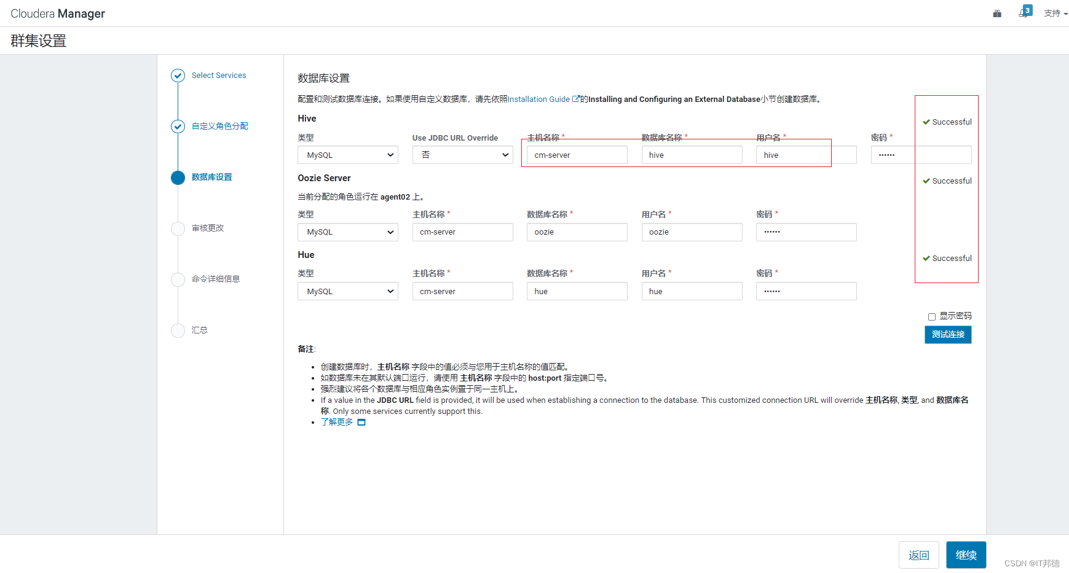1069x573 pixels.
Task: Open the parcel/gift box icon in header
Action: click(997, 14)
